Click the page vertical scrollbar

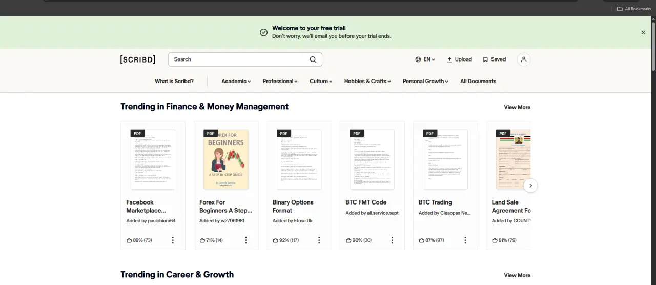[x=653, y=46]
